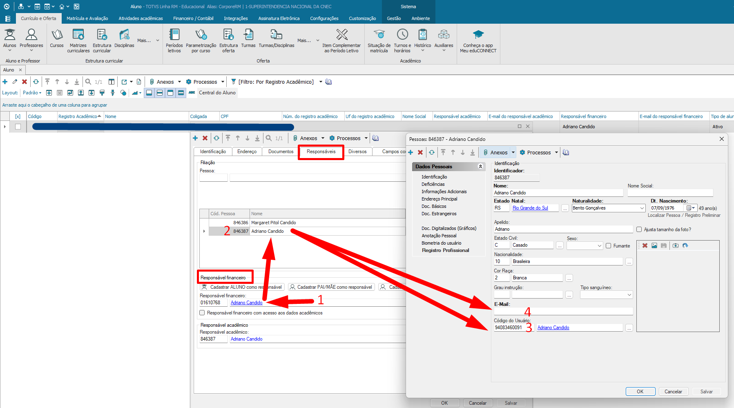Click the red delete X in Pessoas dialog toolbar

420,152
